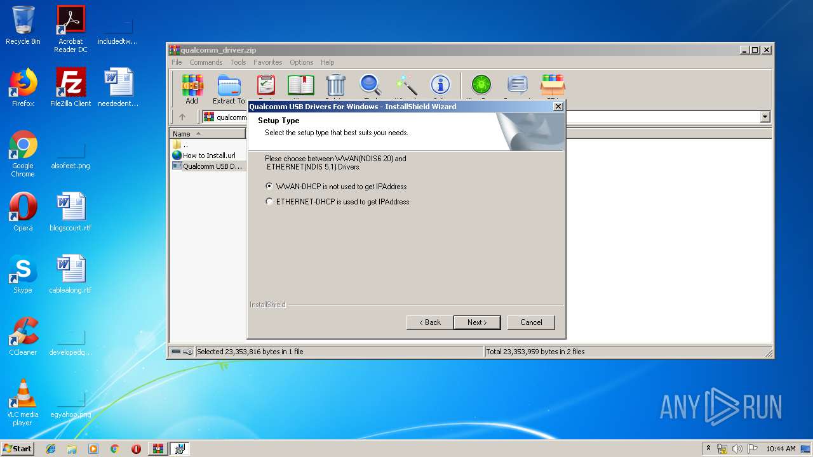This screenshot has height=457, width=813.
Task: Select blogscourt.rtf desktop file
Action: click(71, 211)
